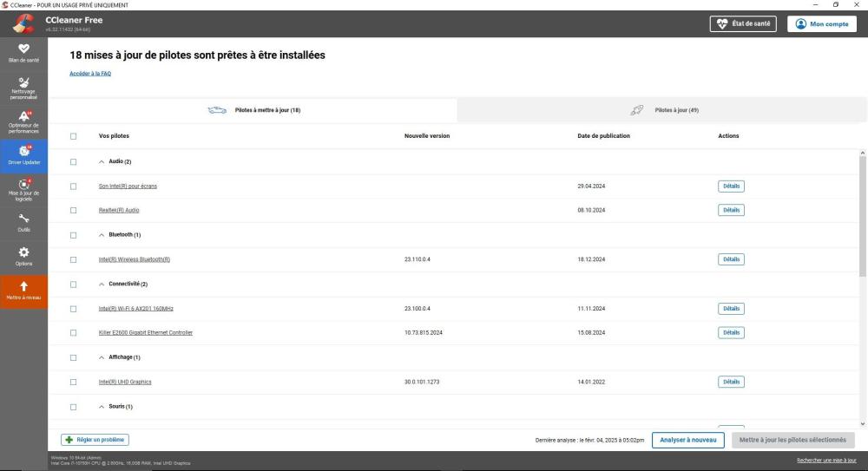Open the Outils wrench icon
This screenshot has height=471, width=868.
pyautogui.click(x=23, y=219)
